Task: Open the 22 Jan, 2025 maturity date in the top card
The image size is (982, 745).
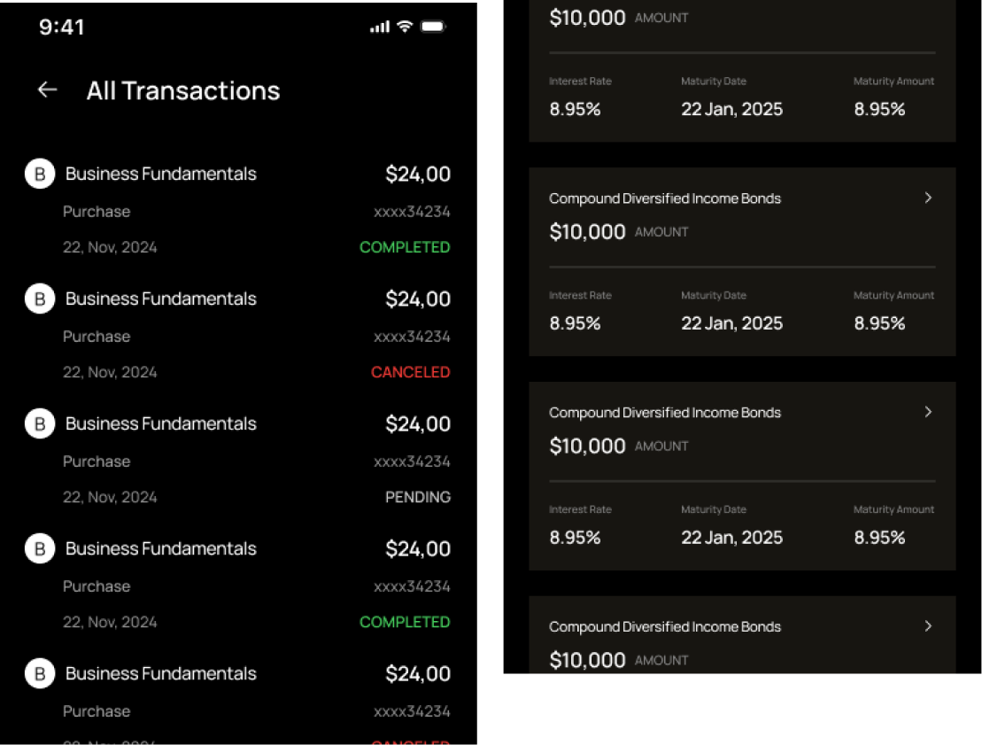Action: [x=731, y=109]
